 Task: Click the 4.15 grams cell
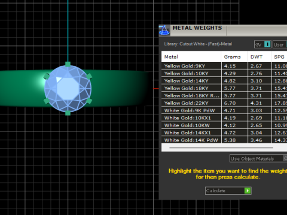(234, 66)
